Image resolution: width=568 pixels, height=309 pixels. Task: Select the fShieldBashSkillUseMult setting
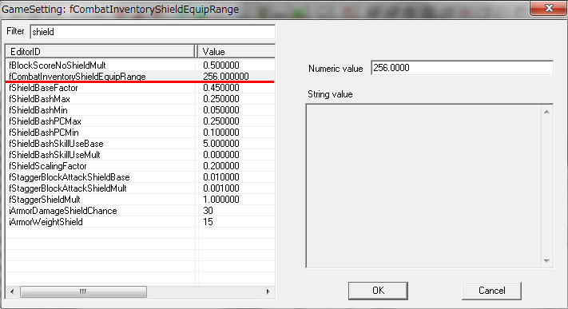[x=140, y=155]
